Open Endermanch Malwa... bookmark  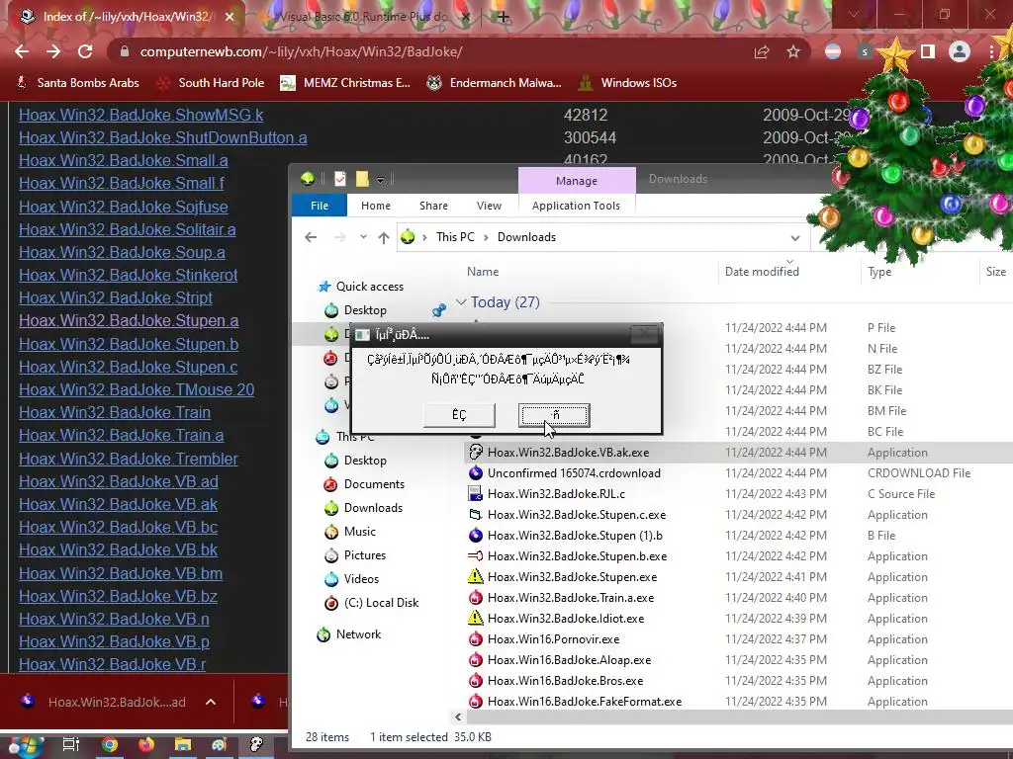(x=494, y=83)
